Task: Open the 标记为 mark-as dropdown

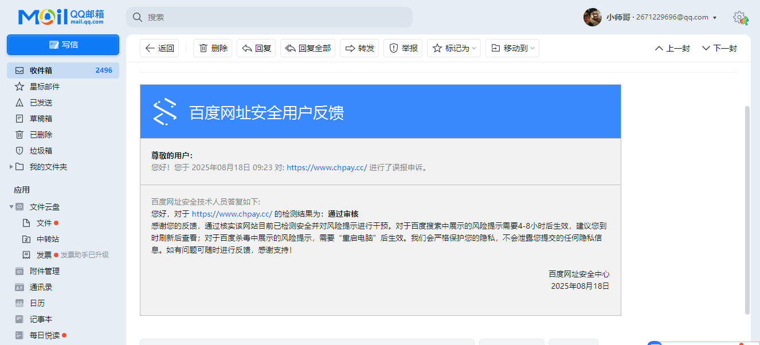Action: [x=453, y=48]
